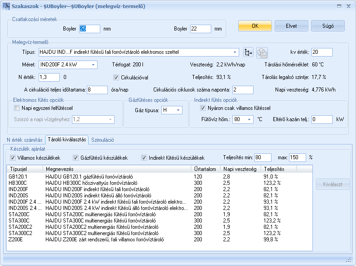The height and width of the screenshot is (266, 356).
Task: Select the IND200S álló forróvíztároló row
Action: pos(160,196)
